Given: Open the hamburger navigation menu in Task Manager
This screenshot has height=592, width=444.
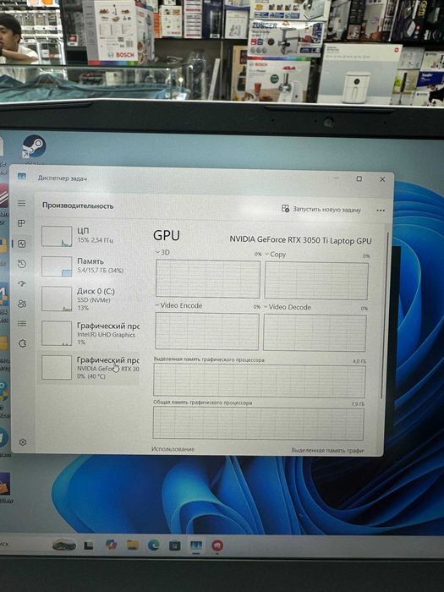Looking at the screenshot, I should tap(22, 204).
